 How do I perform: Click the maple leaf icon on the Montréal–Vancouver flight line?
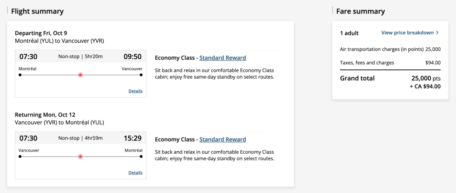(x=81, y=75)
